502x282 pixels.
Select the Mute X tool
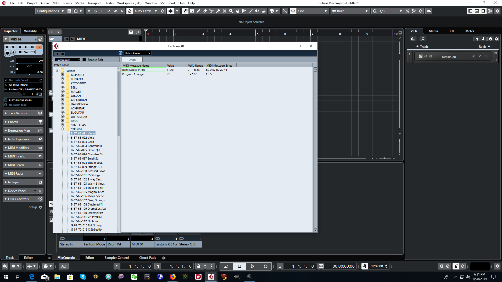[225, 11]
